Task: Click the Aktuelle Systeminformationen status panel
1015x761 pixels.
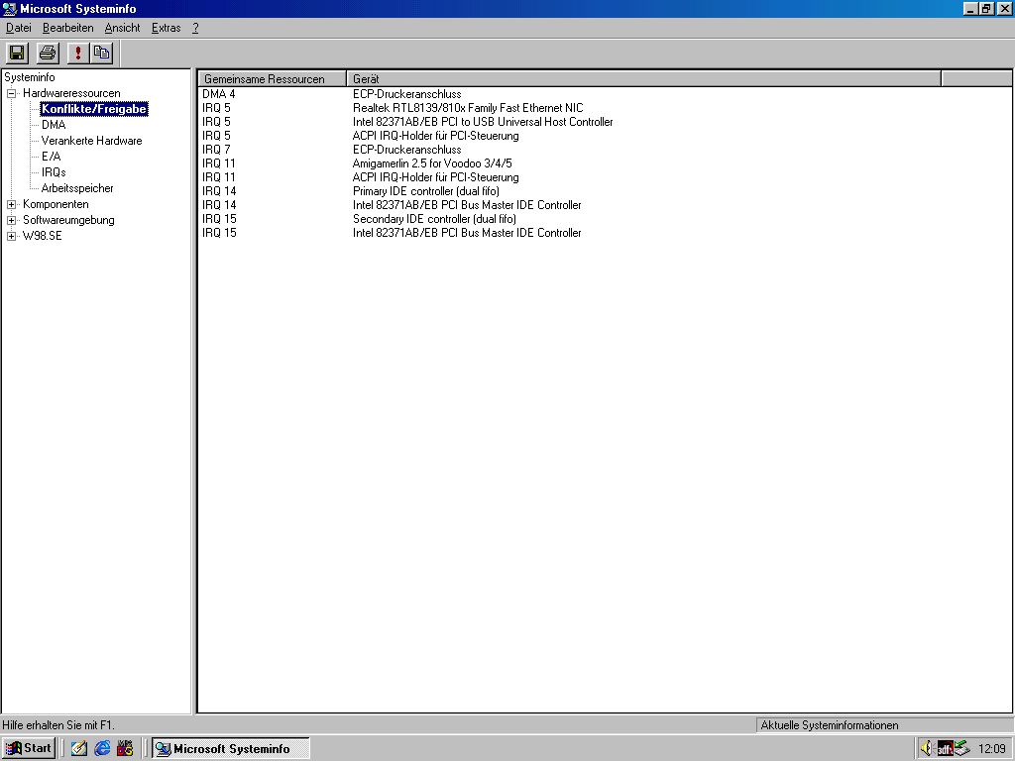Action: [884, 725]
